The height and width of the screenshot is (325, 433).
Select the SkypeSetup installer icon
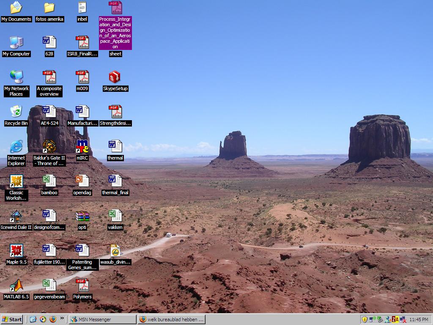[115, 77]
